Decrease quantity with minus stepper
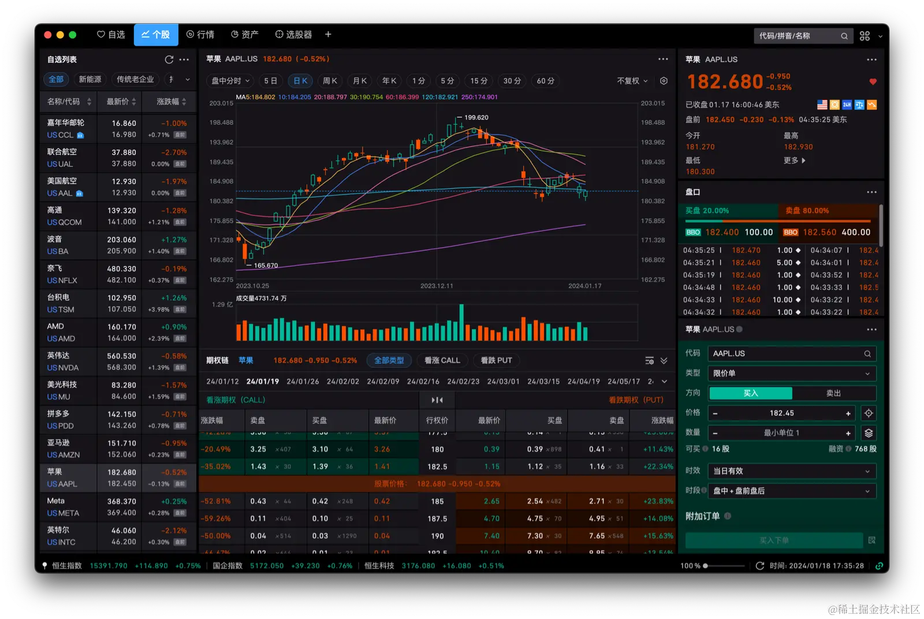The height and width of the screenshot is (619, 924). (x=716, y=433)
